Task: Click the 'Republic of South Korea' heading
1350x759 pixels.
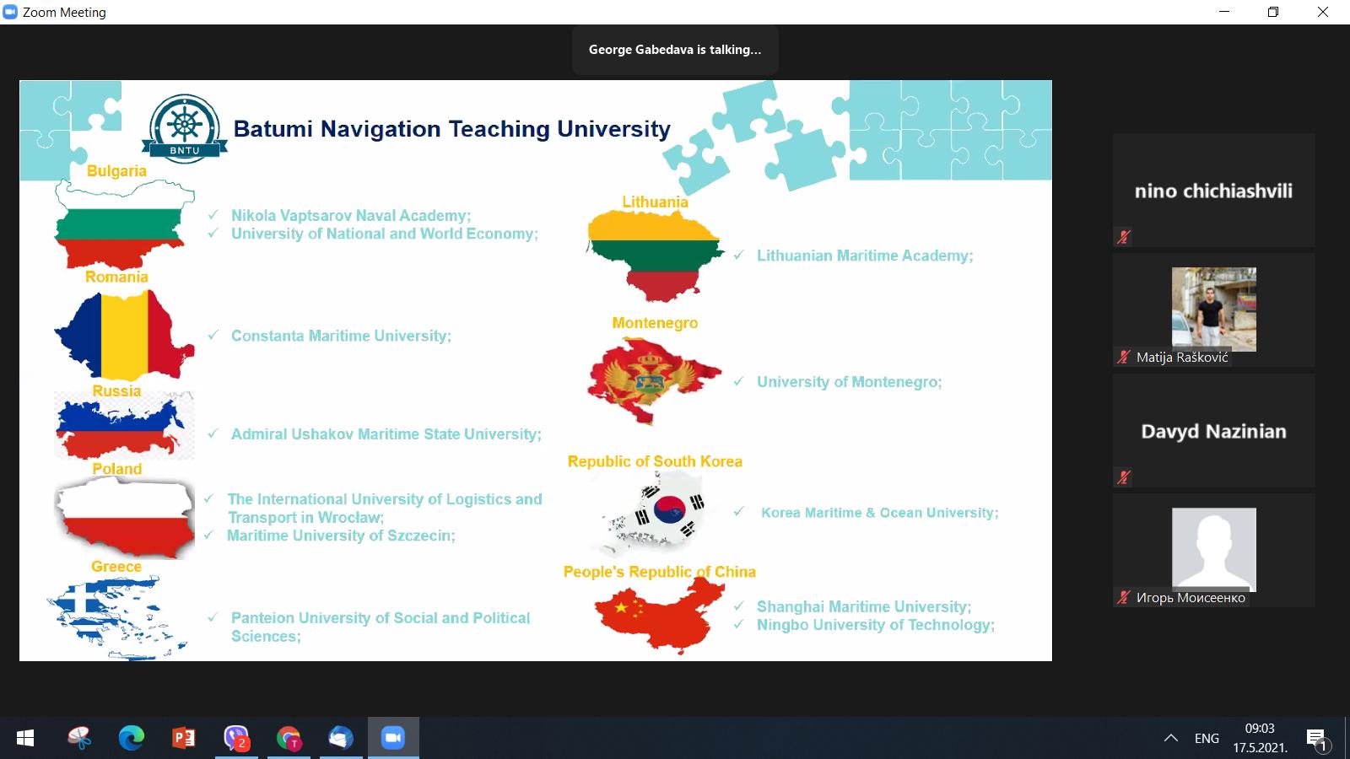Action: 655,461
